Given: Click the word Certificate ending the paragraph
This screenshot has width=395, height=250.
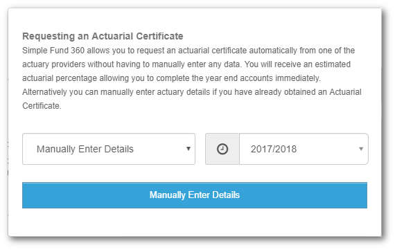Looking at the screenshot, I should [42, 106].
